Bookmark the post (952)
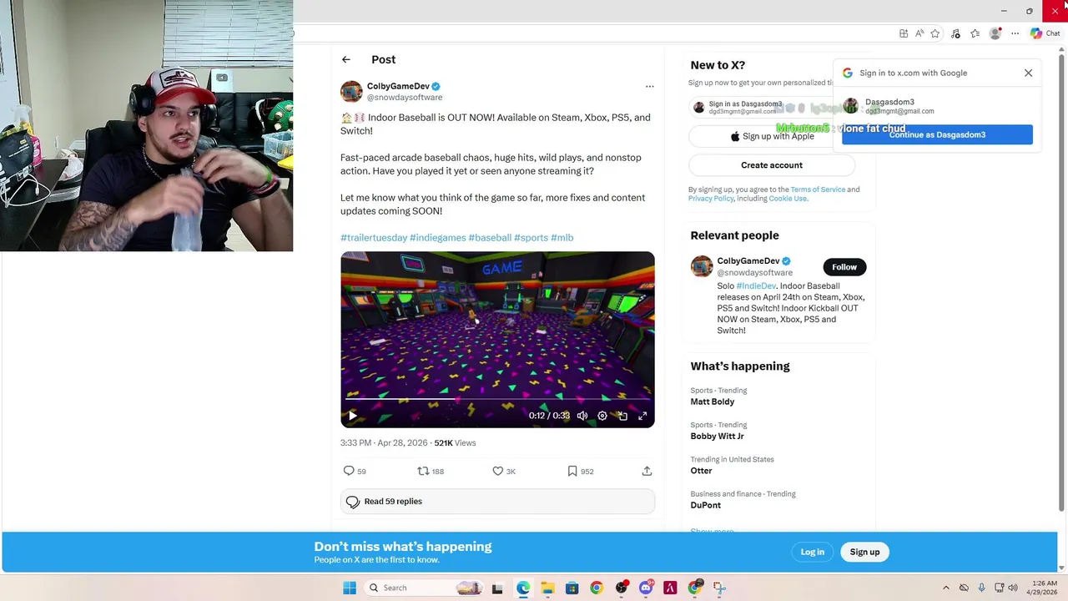Image resolution: width=1068 pixels, height=601 pixels. [x=580, y=471]
